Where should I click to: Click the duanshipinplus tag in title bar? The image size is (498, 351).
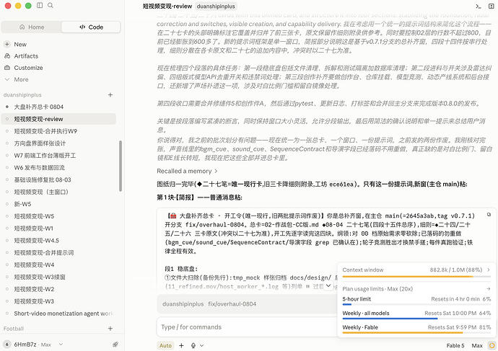(216, 6)
